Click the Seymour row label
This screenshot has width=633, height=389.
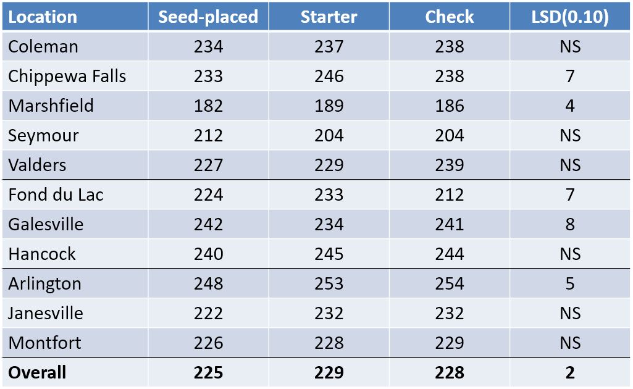(43, 135)
